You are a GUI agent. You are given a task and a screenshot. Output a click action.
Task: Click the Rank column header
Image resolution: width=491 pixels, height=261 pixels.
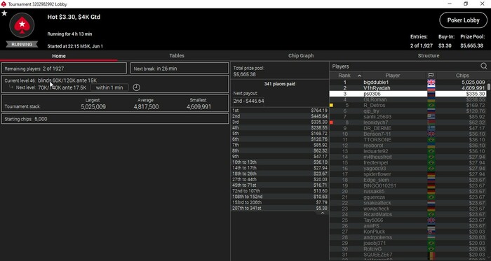click(x=344, y=76)
